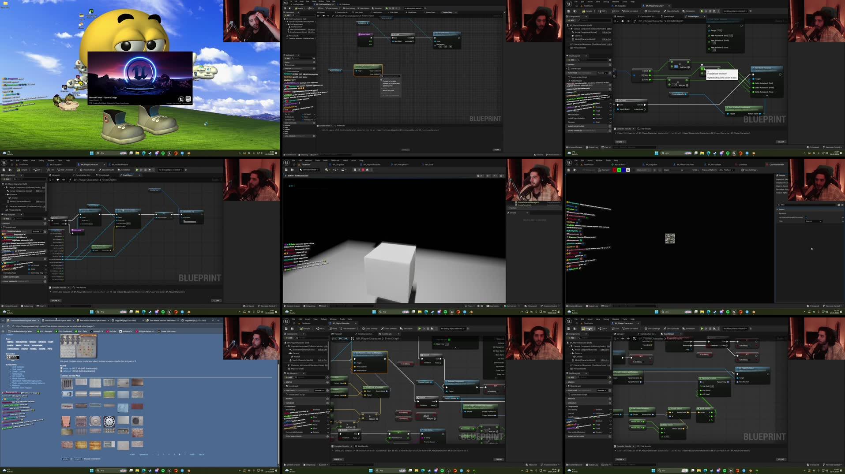
Task: Click the METAL tag link on the texture page
Action: pos(10,342)
